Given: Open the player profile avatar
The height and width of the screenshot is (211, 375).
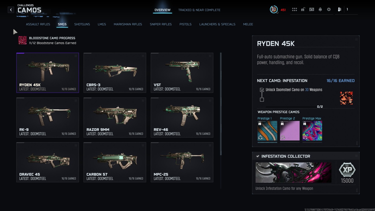Looking at the screenshot, I should [273, 9].
